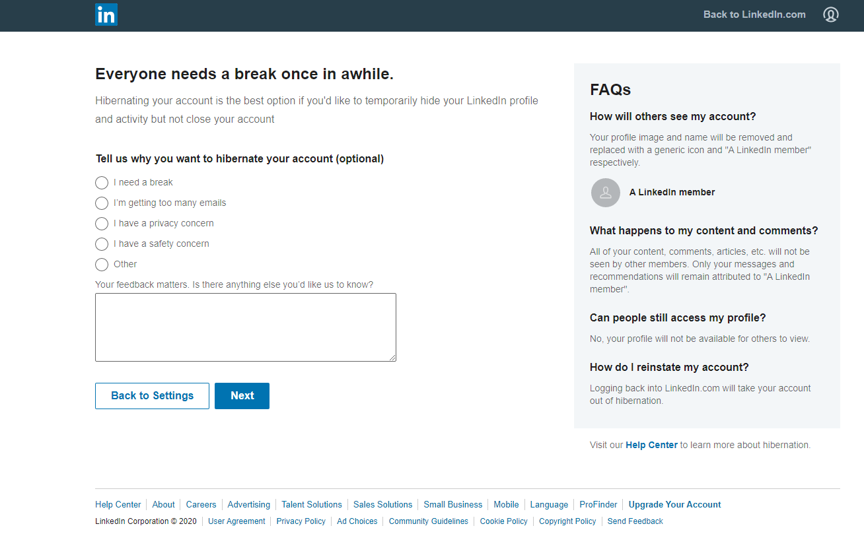The image size is (864, 557).
Task: Click the LinkedIn logo in header
Action: [x=106, y=15]
